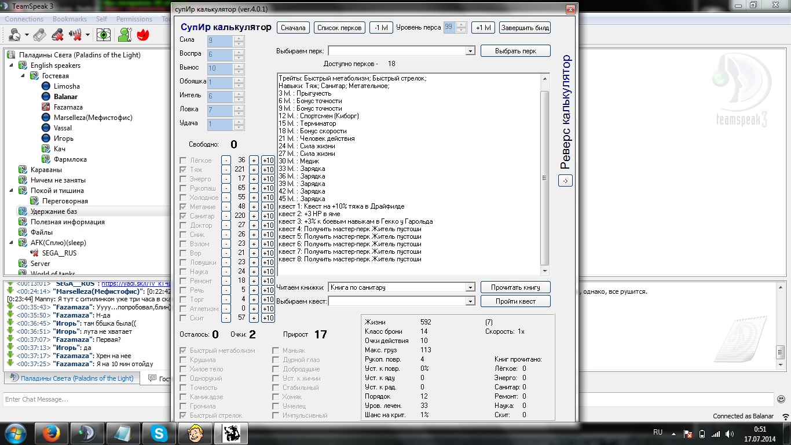Click the Wi-Fi icon in the TeamSpeak status bar
Screen dimensions: 791x445
click(785, 416)
